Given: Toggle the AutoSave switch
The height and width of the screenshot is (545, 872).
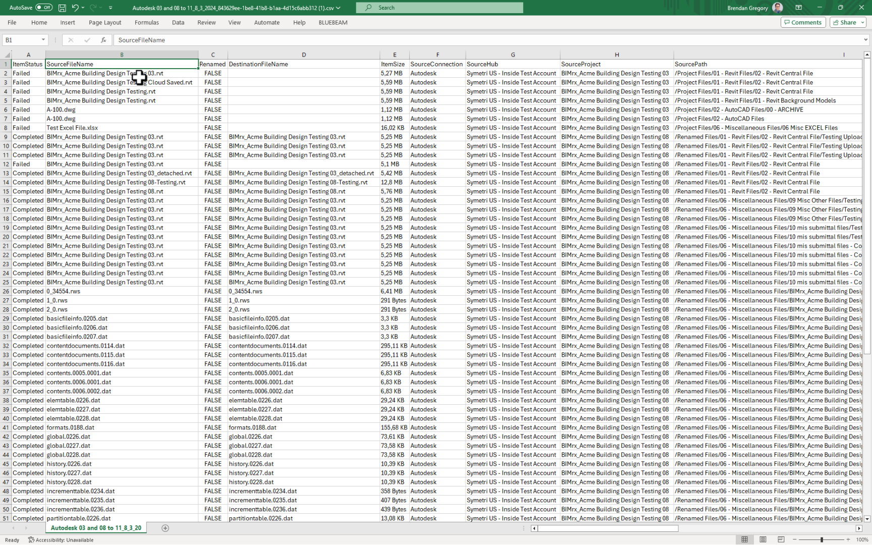Looking at the screenshot, I should [x=44, y=8].
